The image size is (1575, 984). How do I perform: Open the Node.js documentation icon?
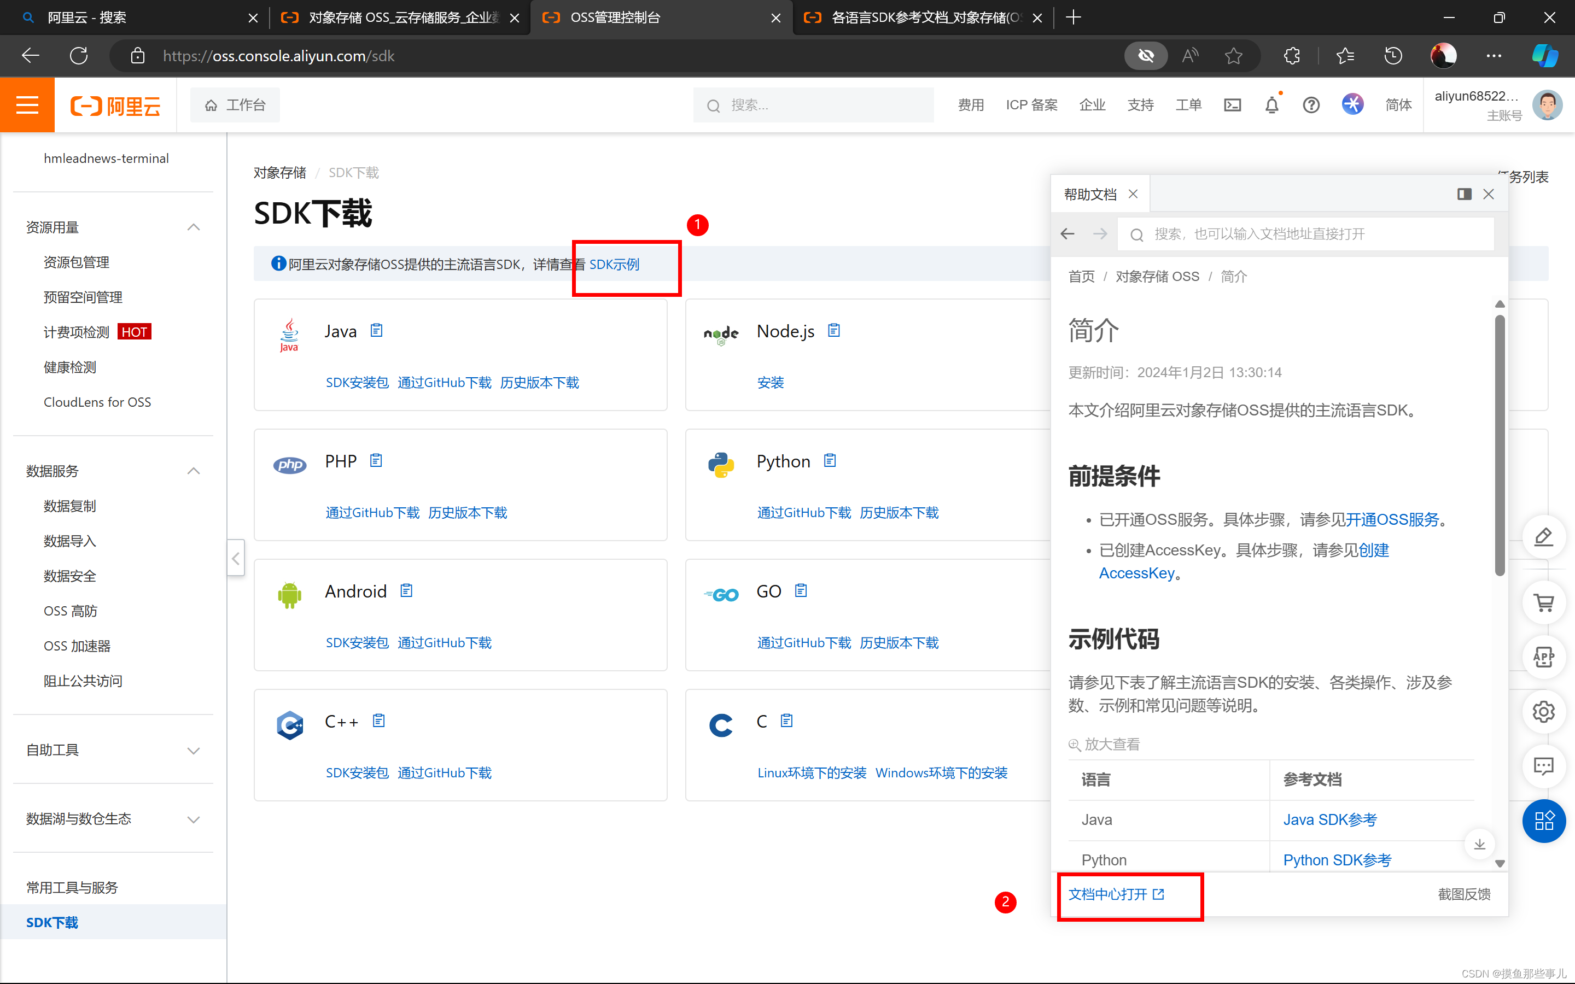click(x=833, y=331)
